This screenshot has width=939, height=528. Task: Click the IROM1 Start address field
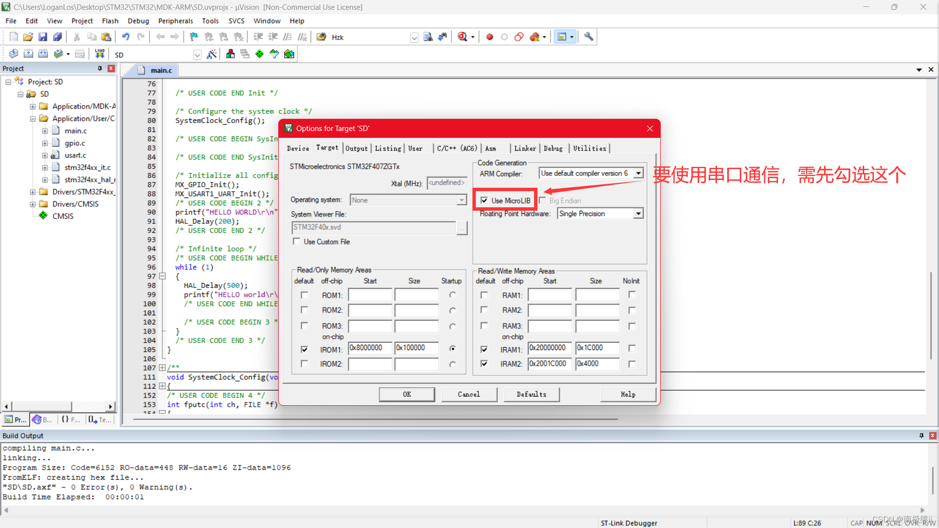(370, 348)
